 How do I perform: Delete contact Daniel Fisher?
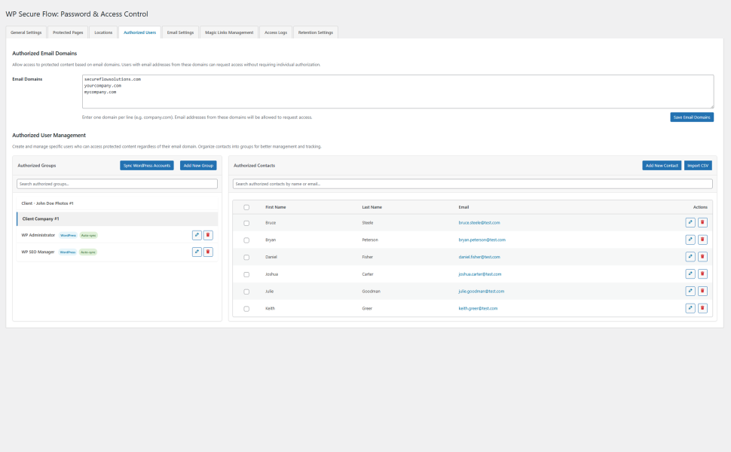[x=702, y=257]
